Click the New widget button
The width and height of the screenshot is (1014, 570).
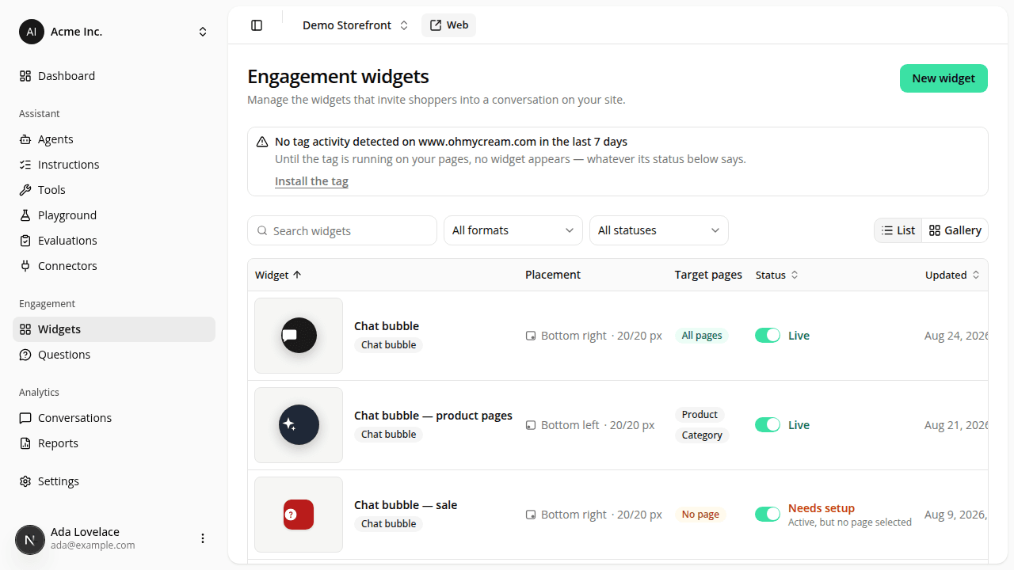click(943, 78)
